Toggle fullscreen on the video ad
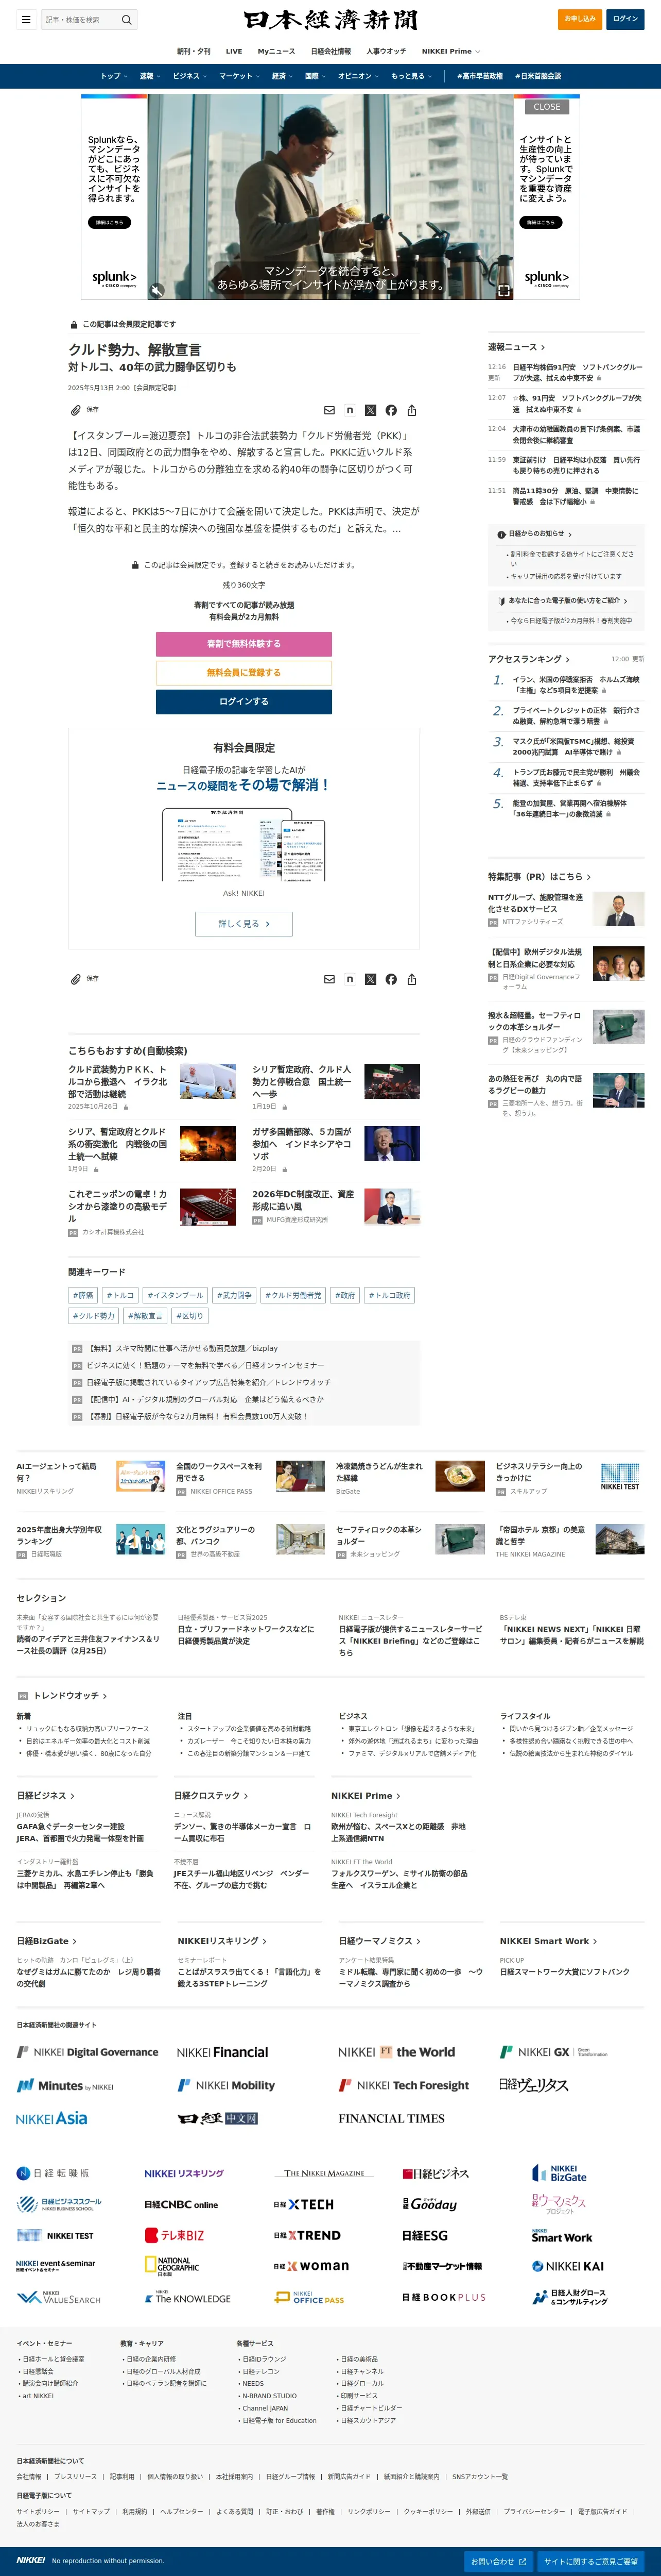Image resolution: width=661 pixels, height=2576 pixels. click(x=504, y=290)
